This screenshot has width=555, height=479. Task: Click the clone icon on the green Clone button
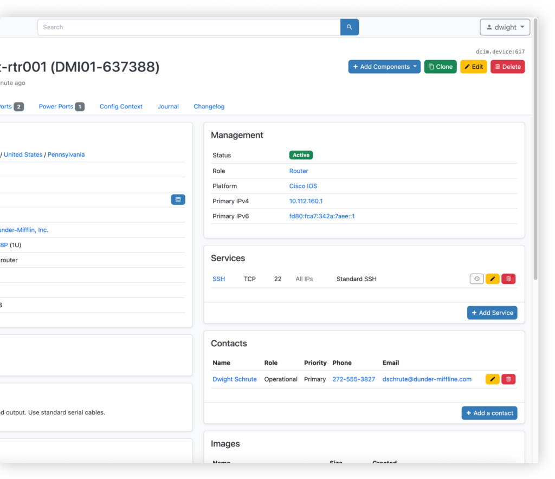point(431,67)
